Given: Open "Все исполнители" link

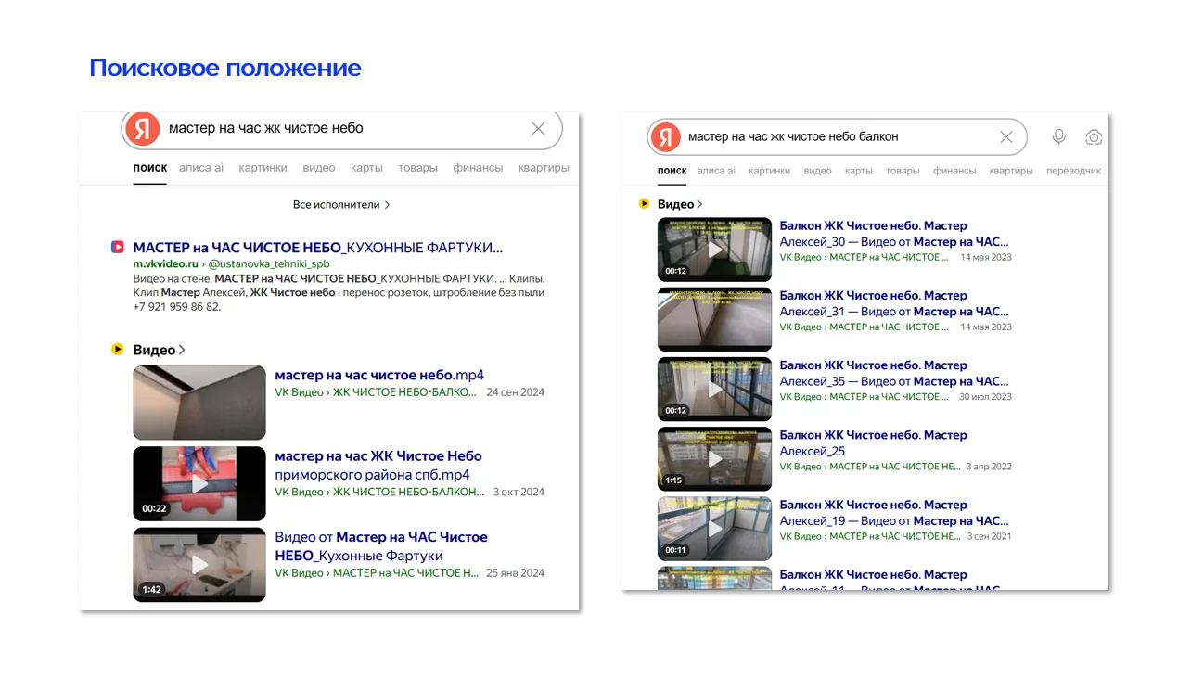Looking at the screenshot, I should pos(341,204).
